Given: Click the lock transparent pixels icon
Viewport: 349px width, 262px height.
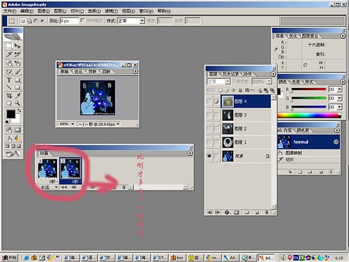Looking at the screenshot, I should pyautogui.click(x=221, y=90).
